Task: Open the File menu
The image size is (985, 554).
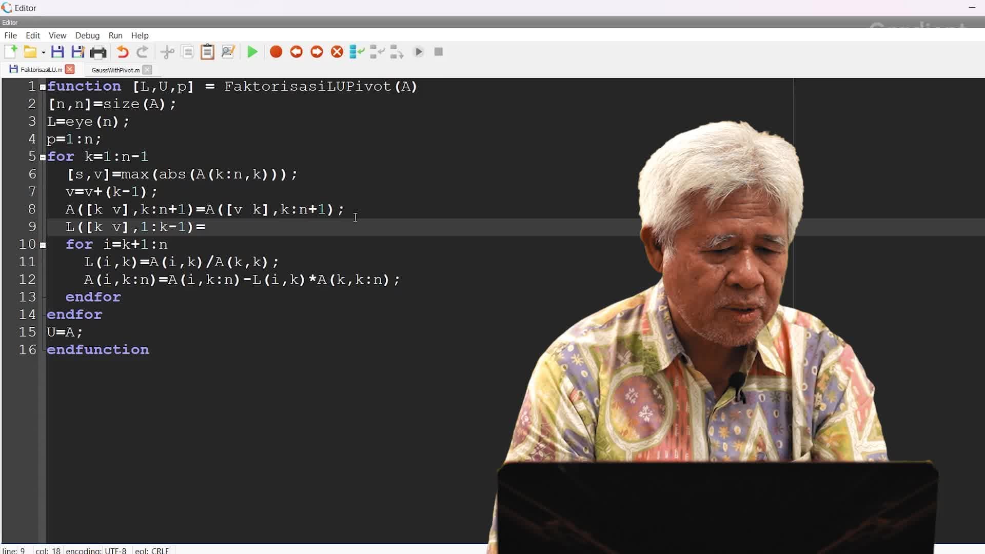Action: [x=10, y=35]
